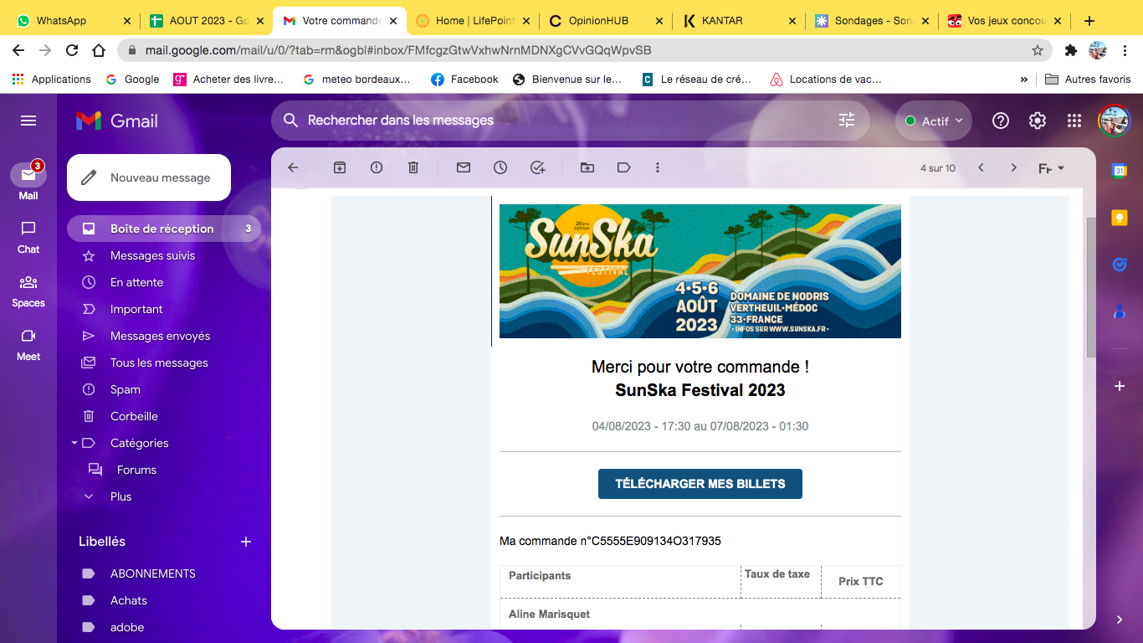Viewport: 1143px width, 643px height.
Task: Show the older message arrow
Action: click(x=1014, y=167)
